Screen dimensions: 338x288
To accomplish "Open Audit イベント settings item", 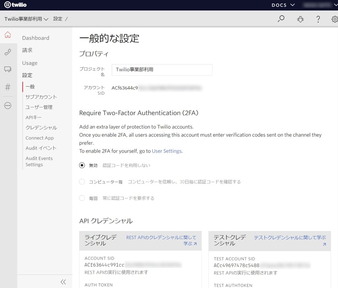I will (x=41, y=148).
